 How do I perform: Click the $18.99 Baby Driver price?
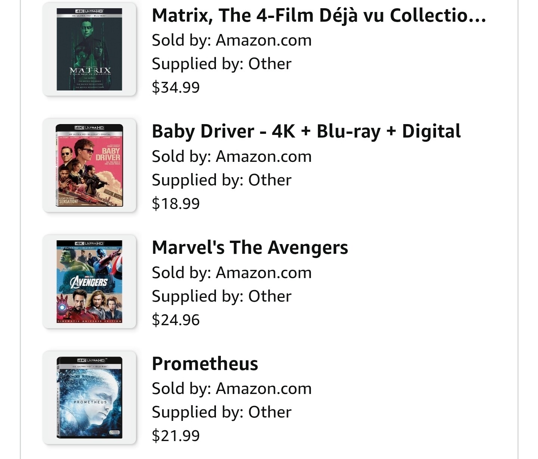176,204
